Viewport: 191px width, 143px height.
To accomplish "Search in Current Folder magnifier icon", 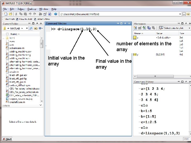I will [x=31, y=28].
